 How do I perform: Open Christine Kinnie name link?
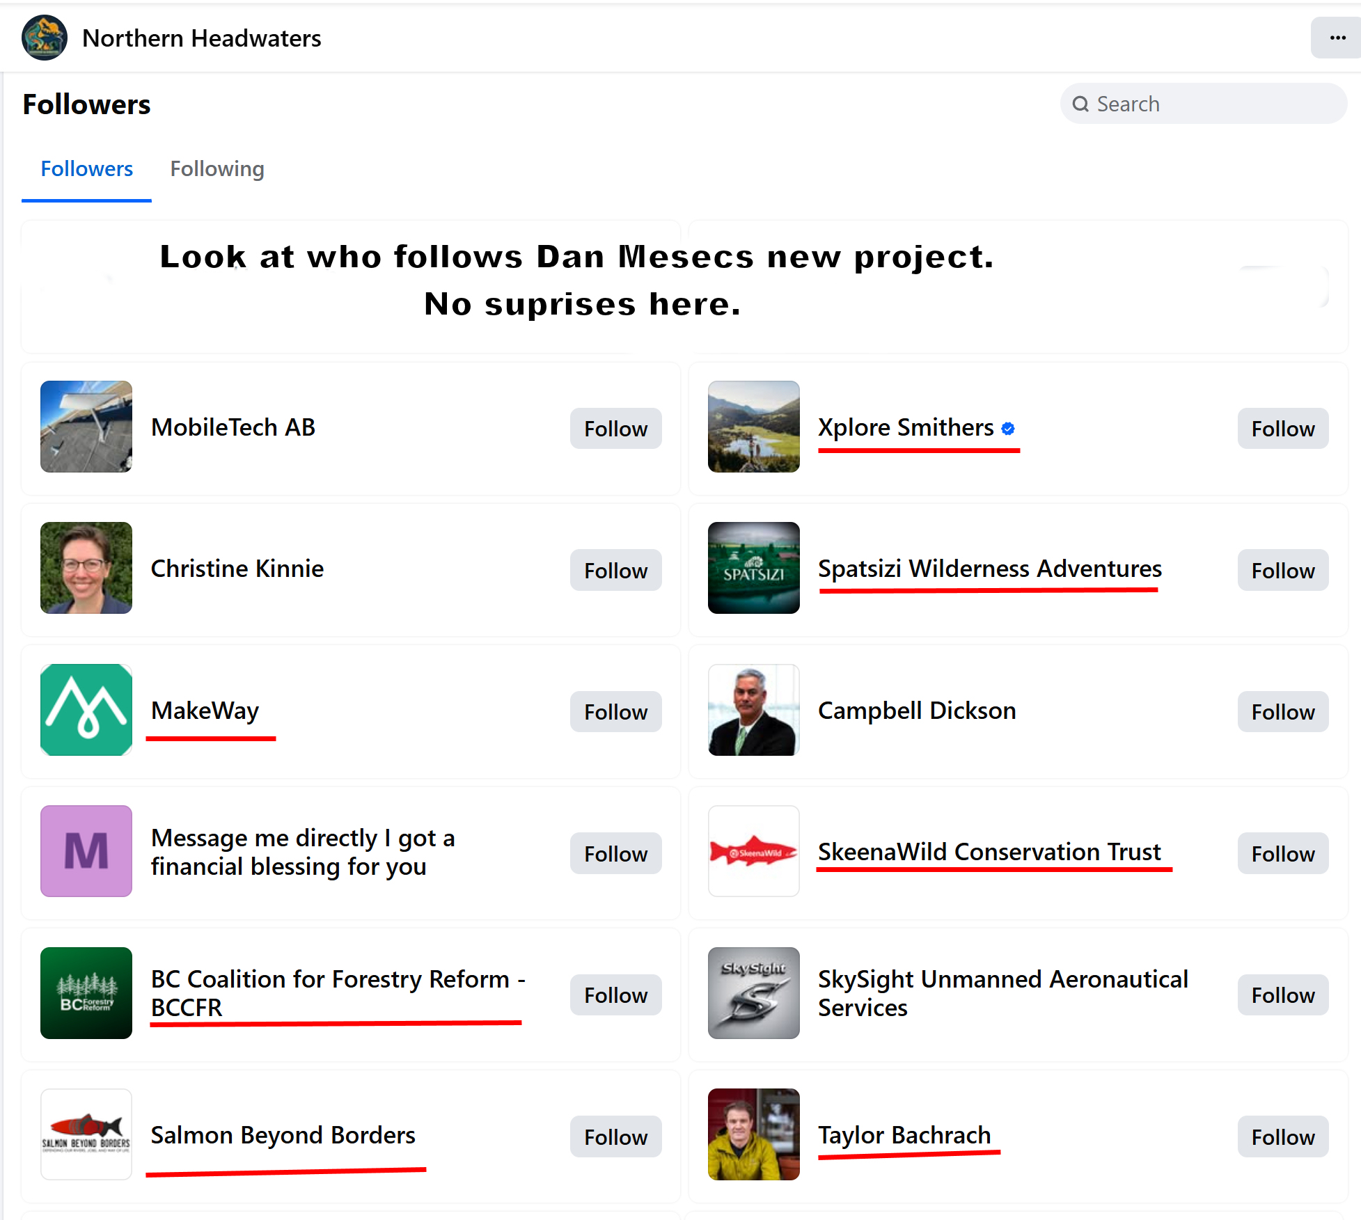[x=237, y=569]
